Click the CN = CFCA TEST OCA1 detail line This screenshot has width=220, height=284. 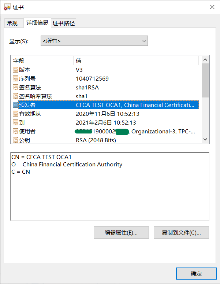41,157
